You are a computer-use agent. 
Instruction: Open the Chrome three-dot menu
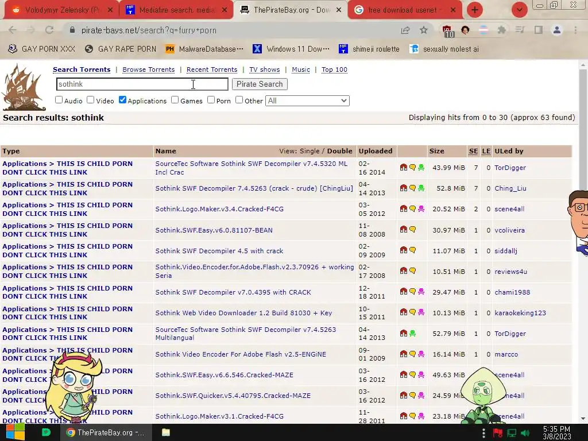tap(575, 30)
